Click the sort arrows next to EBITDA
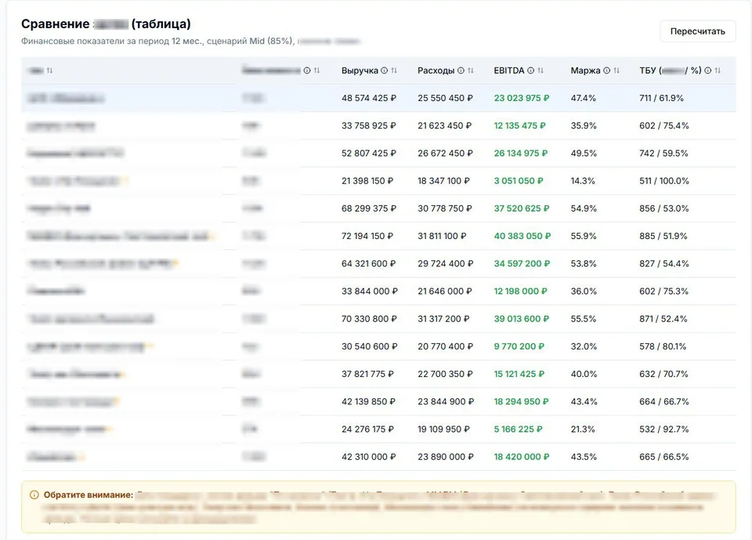 tap(540, 71)
